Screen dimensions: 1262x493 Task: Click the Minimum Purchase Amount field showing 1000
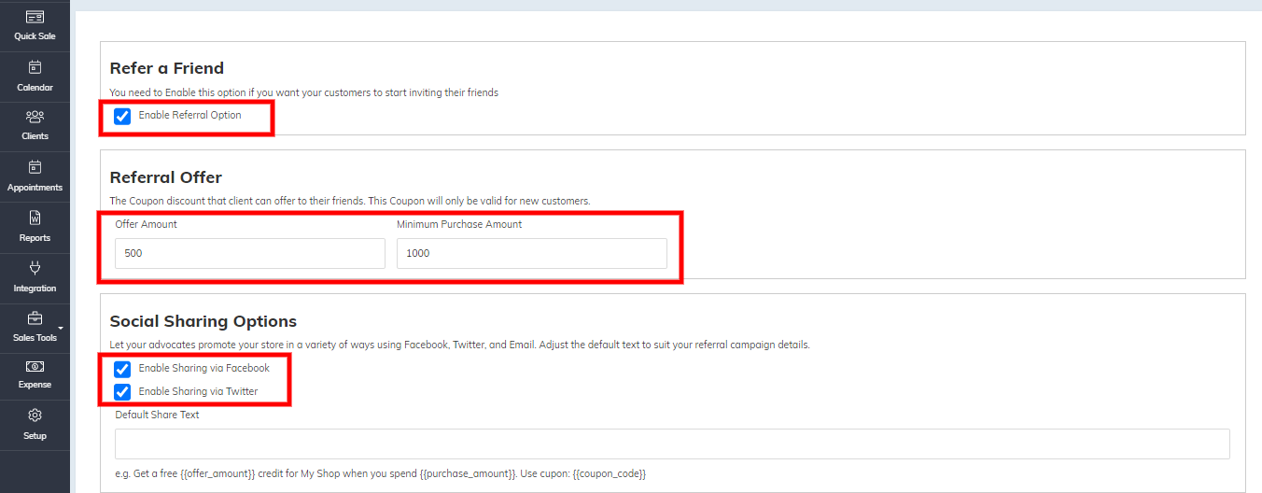(532, 253)
